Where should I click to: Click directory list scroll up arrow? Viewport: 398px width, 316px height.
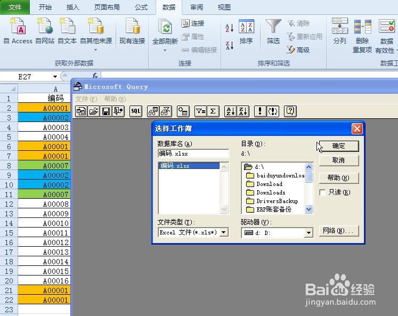pos(308,167)
